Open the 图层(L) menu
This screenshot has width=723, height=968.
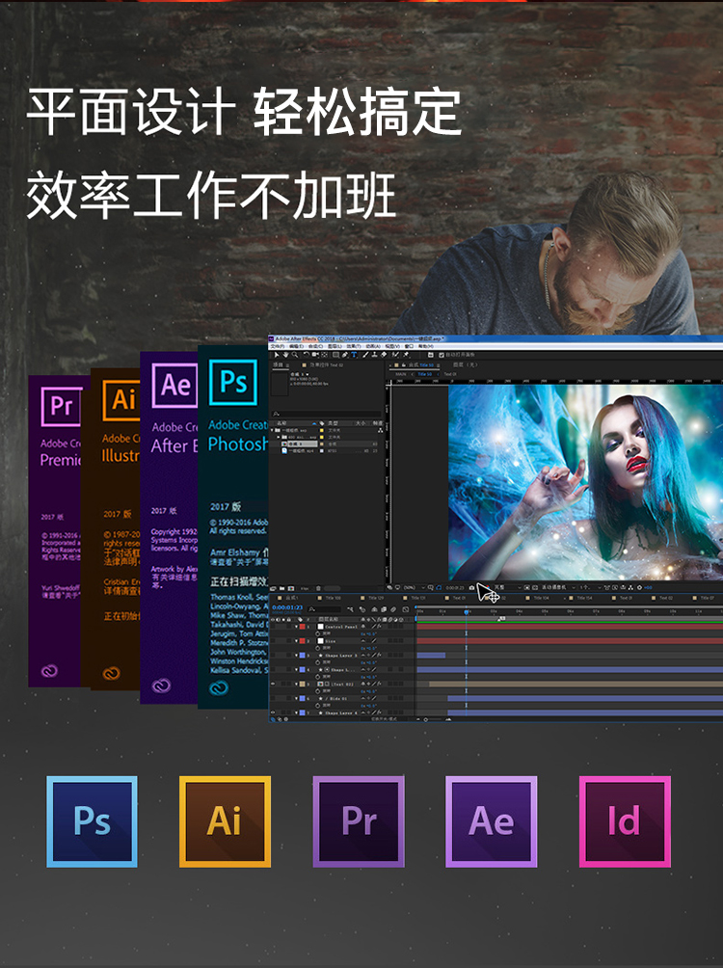pos(335,346)
